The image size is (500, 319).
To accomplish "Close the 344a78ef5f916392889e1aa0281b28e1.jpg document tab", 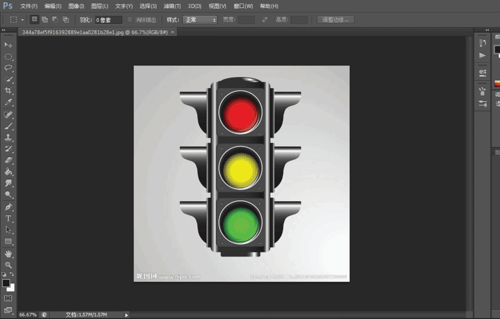I will tap(172, 32).
